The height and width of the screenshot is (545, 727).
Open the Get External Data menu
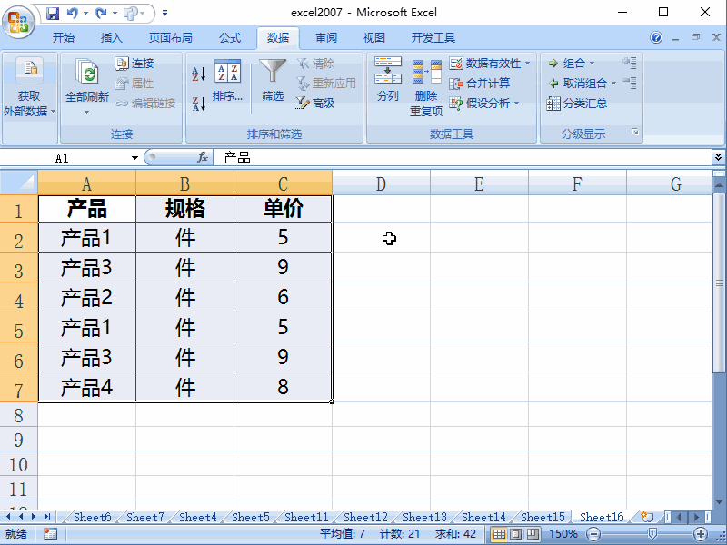30,87
